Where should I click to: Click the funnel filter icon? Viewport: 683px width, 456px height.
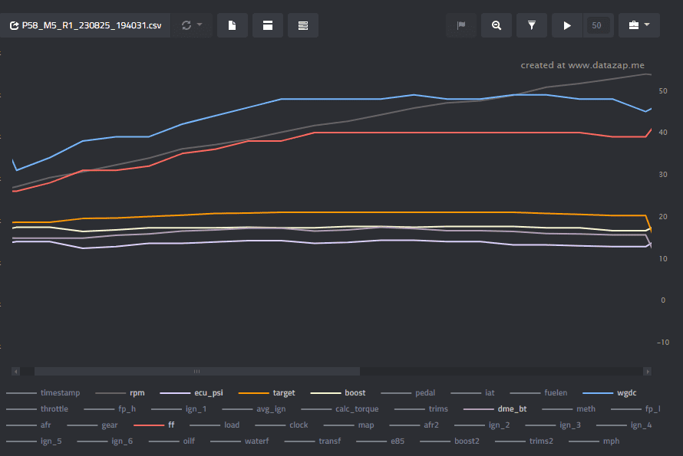[531, 25]
